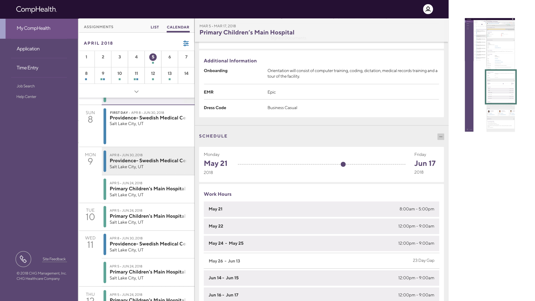Click the Business Casual dress code value

pyautogui.click(x=282, y=108)
